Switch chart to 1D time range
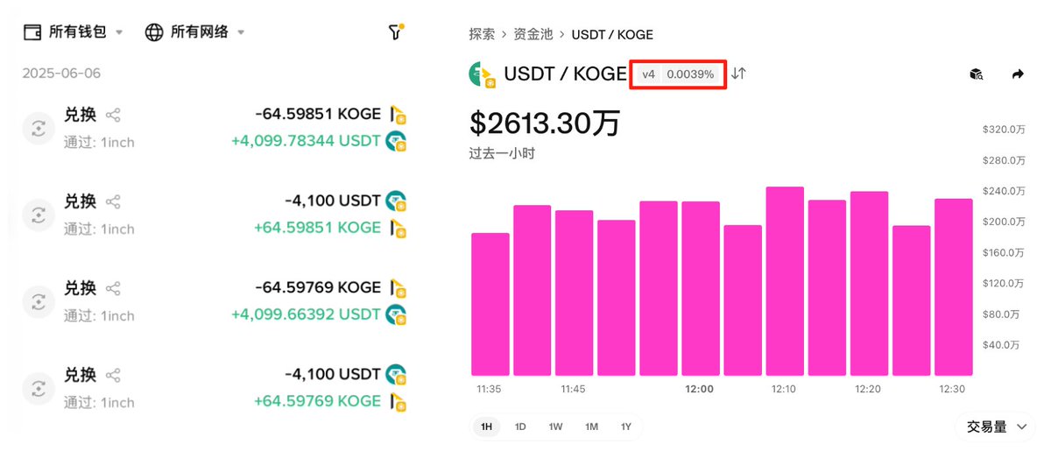Viewport: 1051px width, 451px height. tap(520, 426)
